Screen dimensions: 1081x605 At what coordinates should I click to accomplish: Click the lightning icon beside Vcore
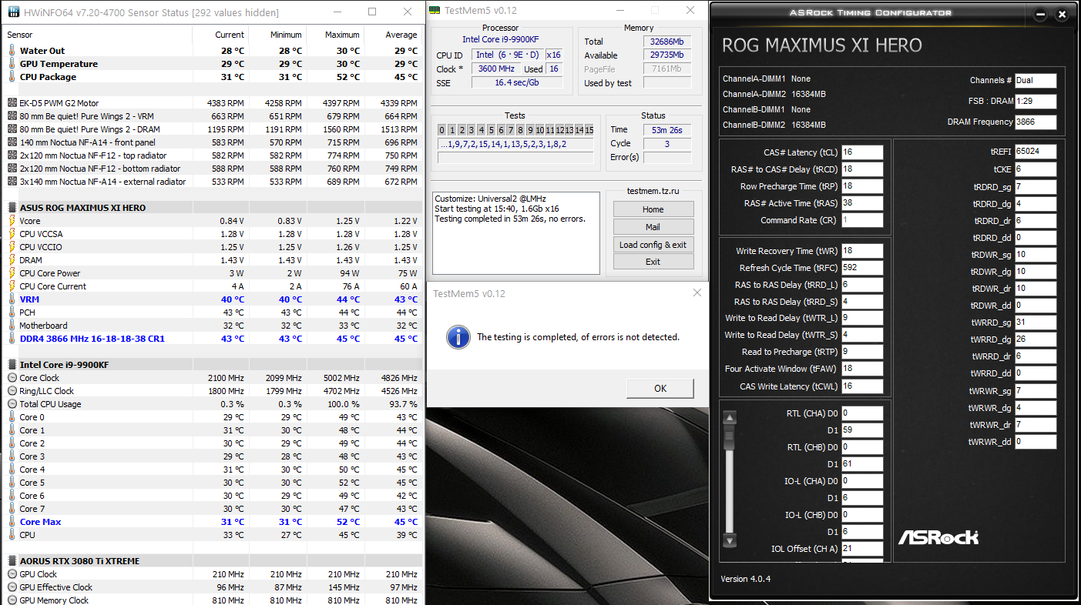pos(12,221)
